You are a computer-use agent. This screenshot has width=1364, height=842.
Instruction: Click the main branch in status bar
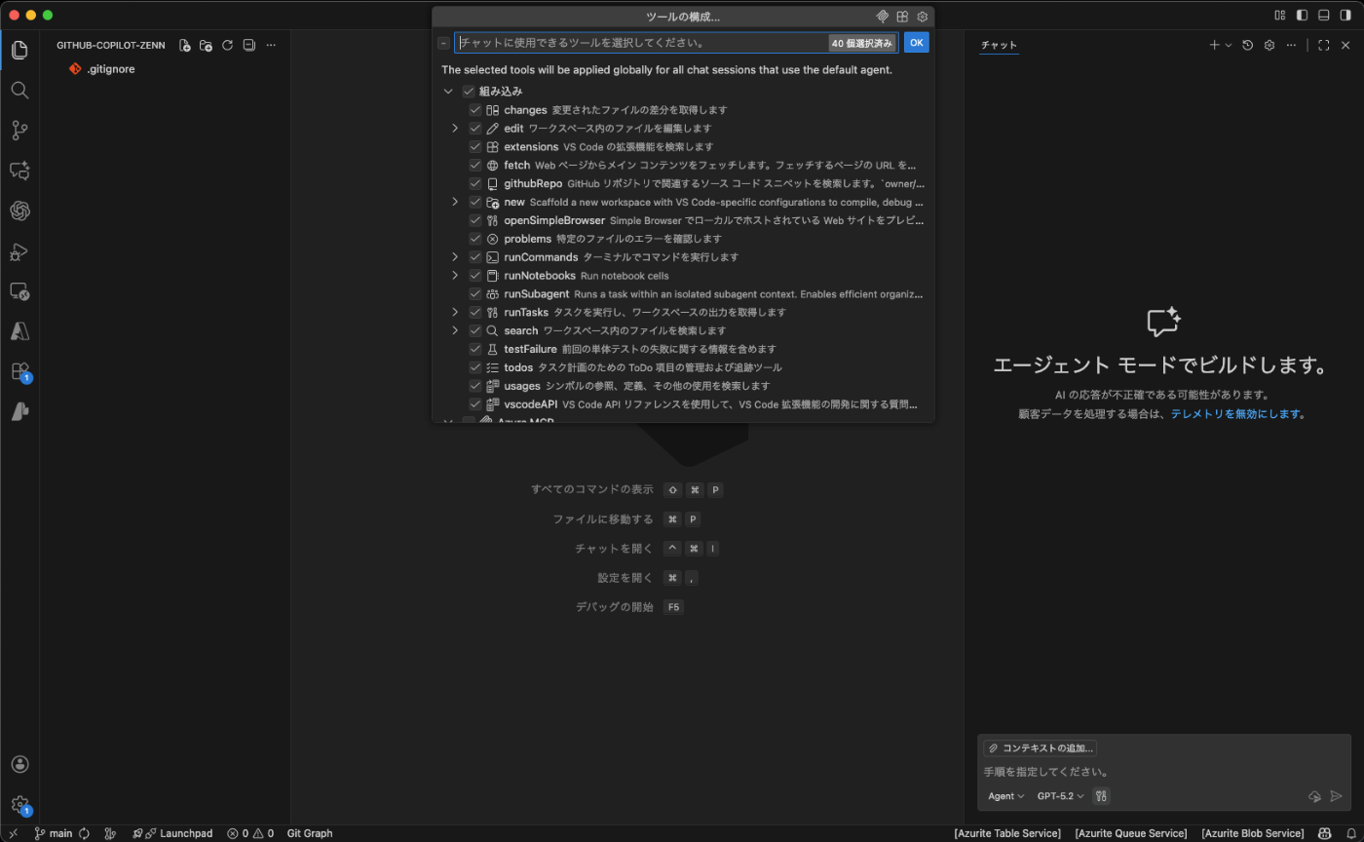coord(54,833)
